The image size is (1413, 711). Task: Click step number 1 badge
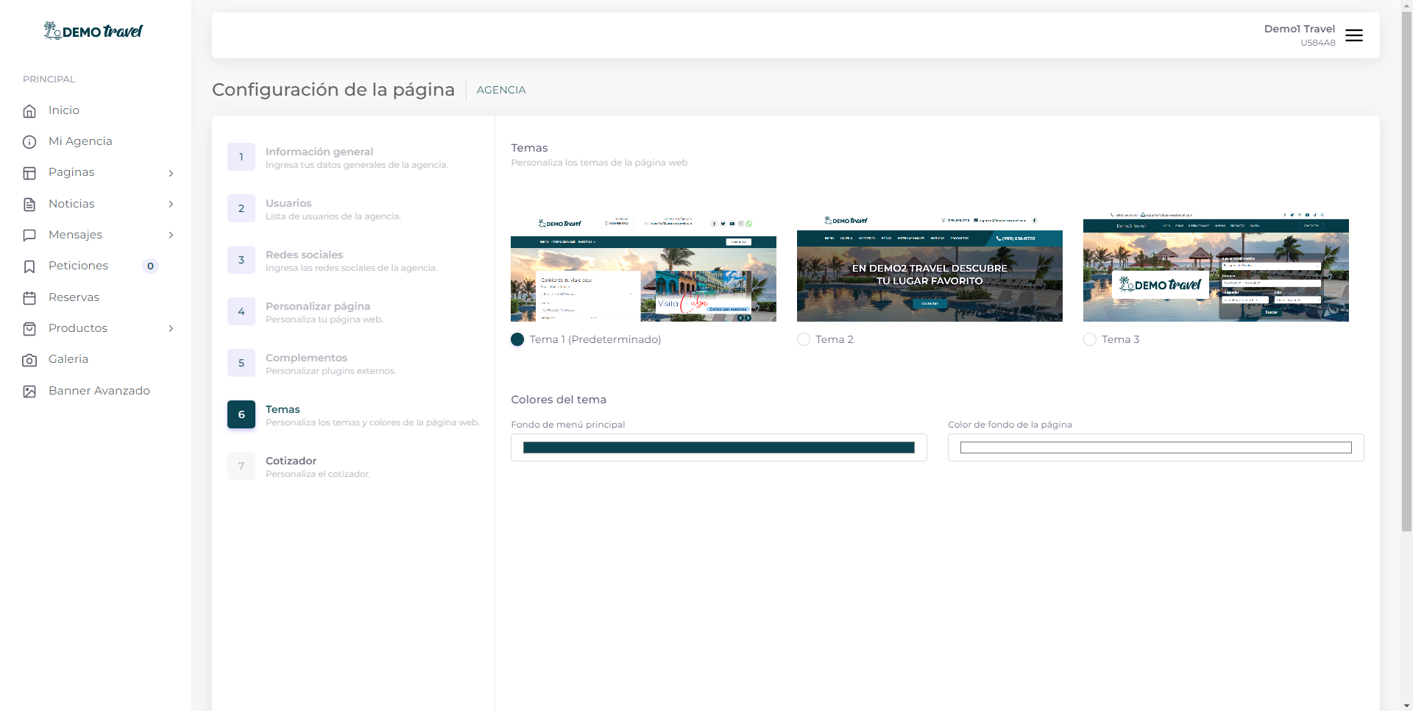[x=241, y=157]
